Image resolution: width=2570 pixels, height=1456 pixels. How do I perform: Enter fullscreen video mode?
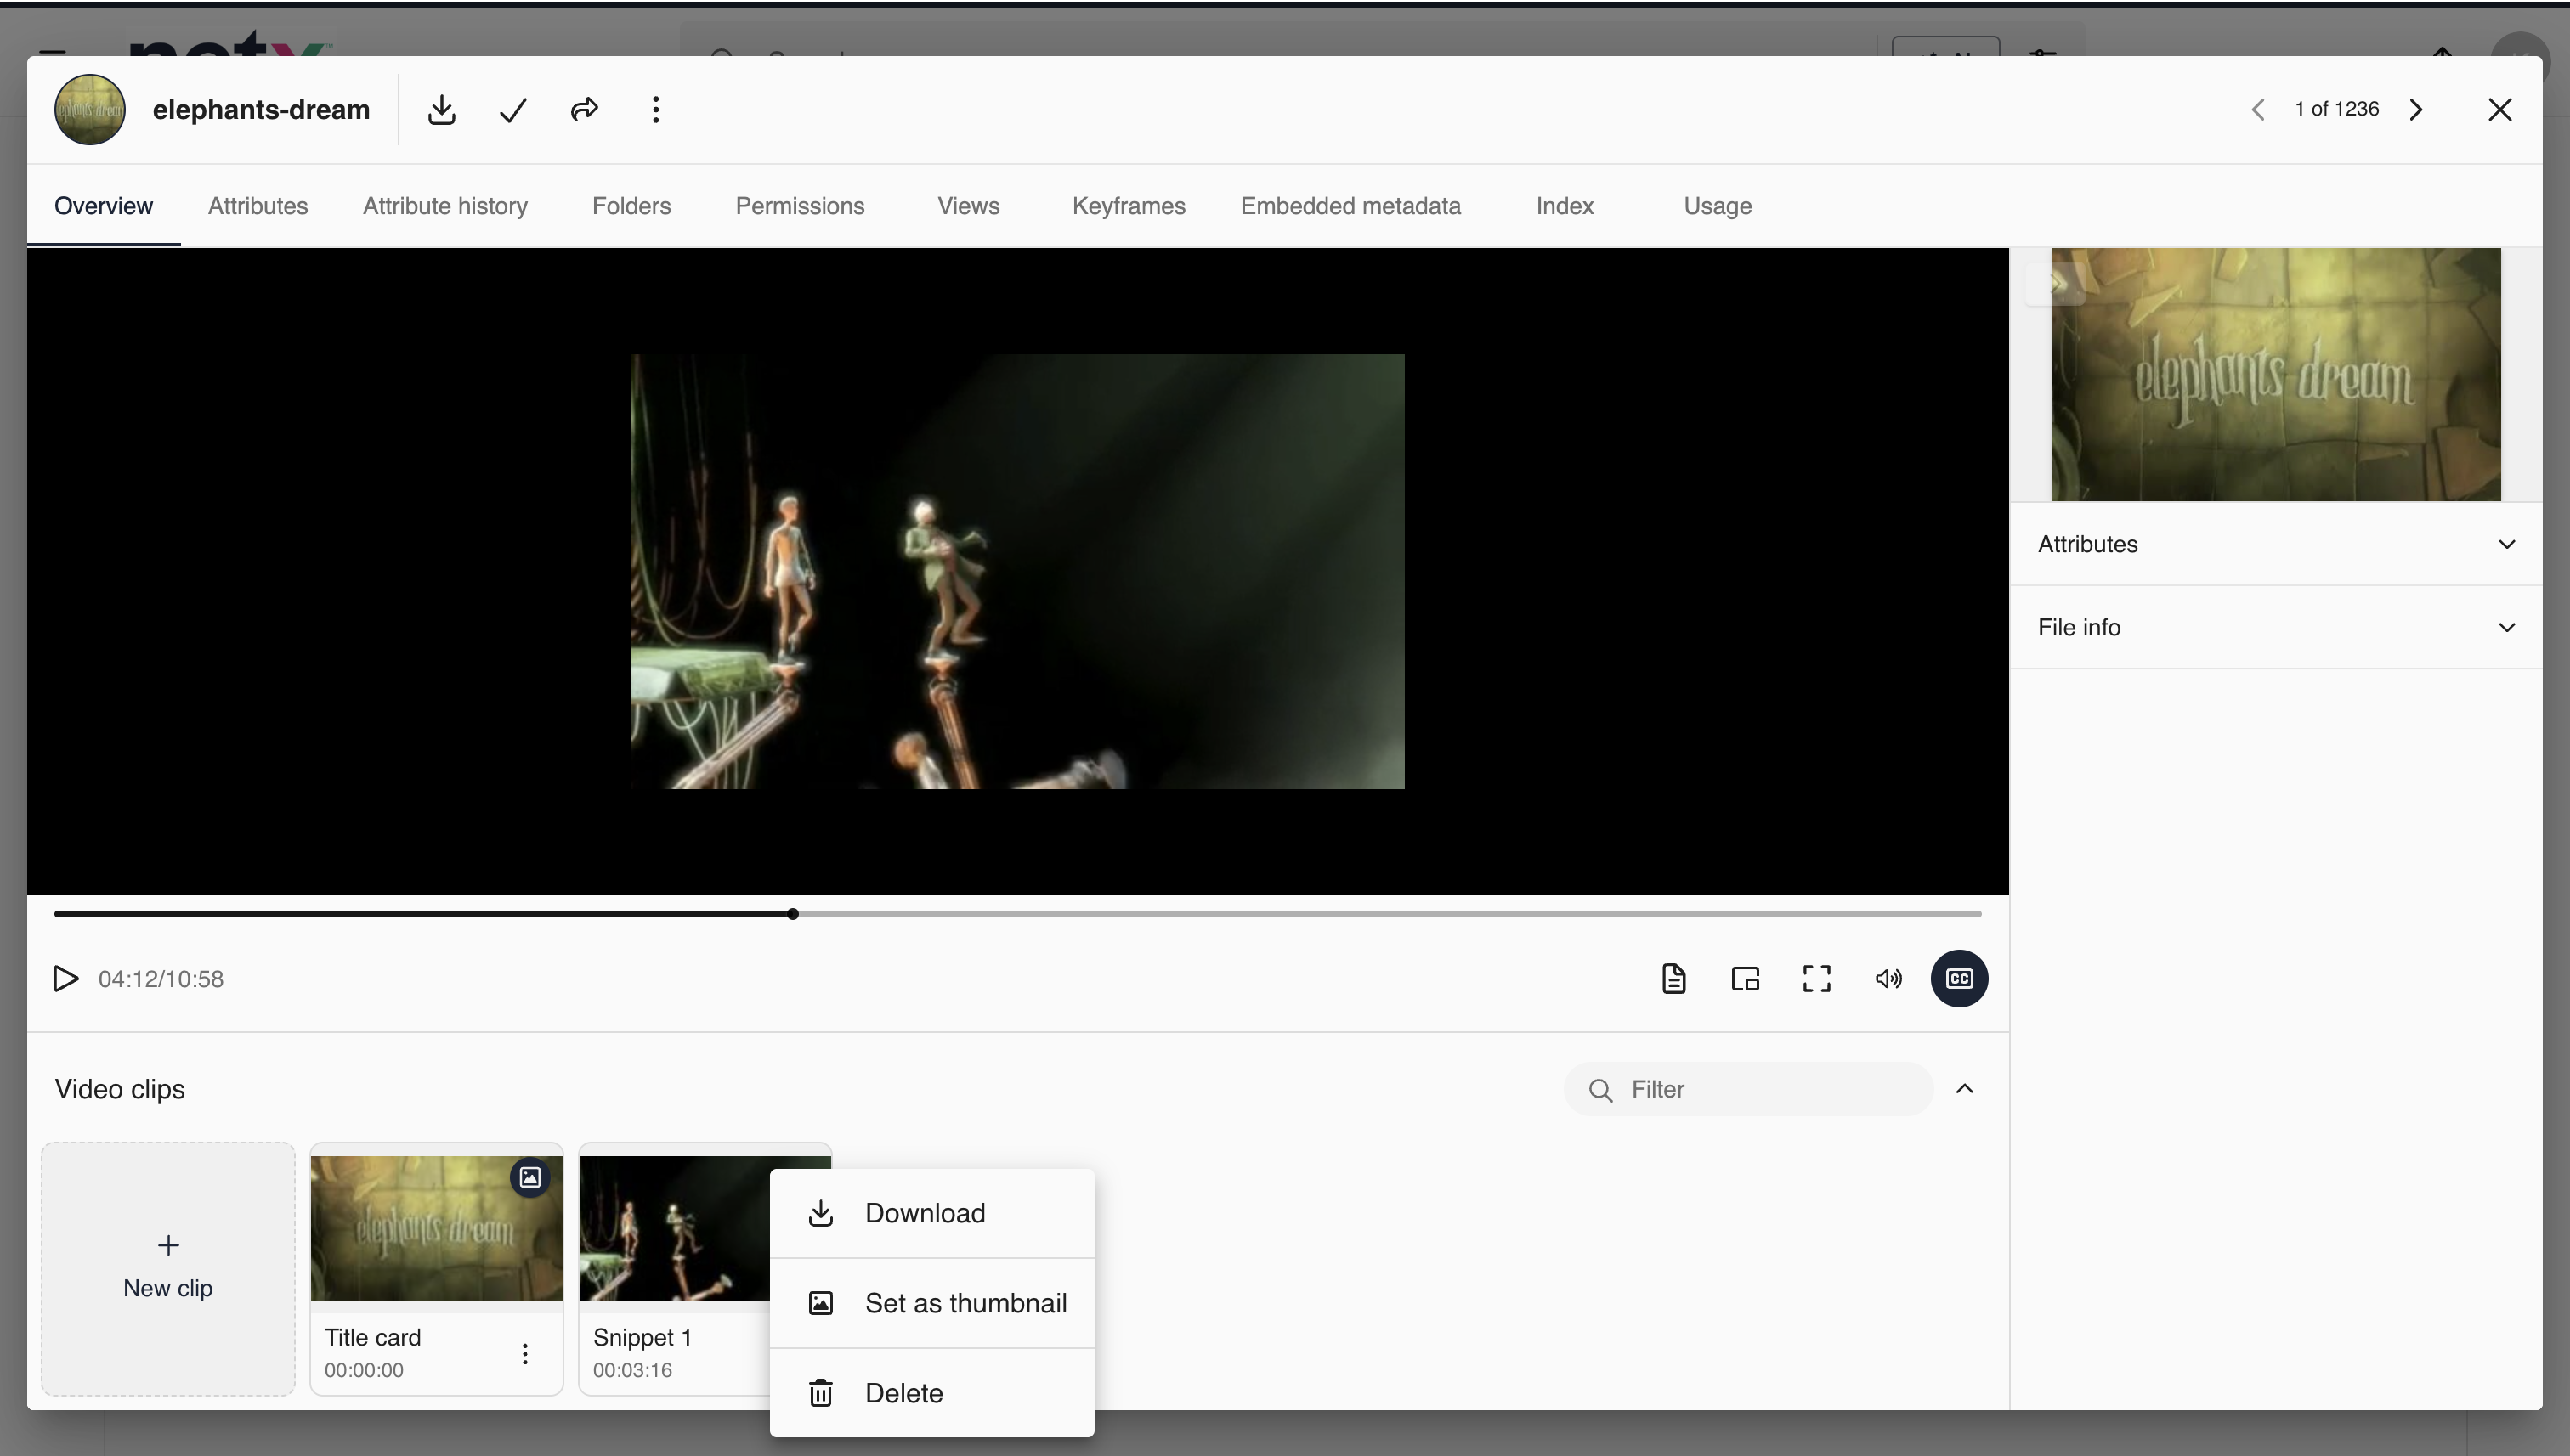(x=1817, y=978)
